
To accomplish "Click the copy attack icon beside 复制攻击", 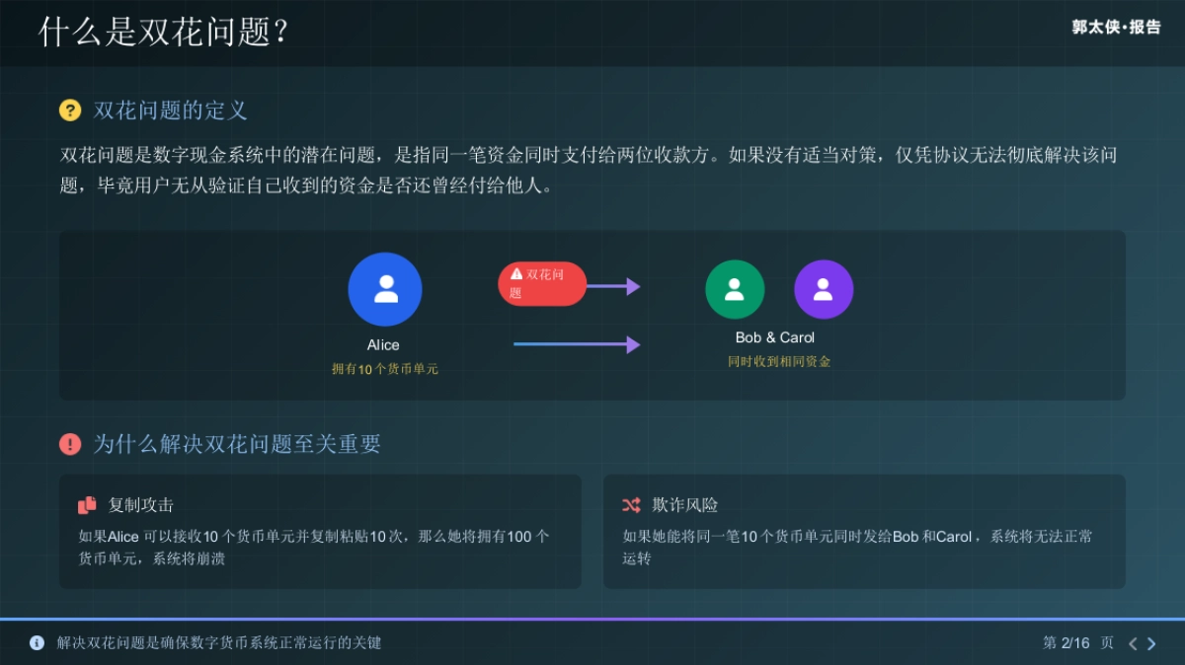I will tap(86, 504).
